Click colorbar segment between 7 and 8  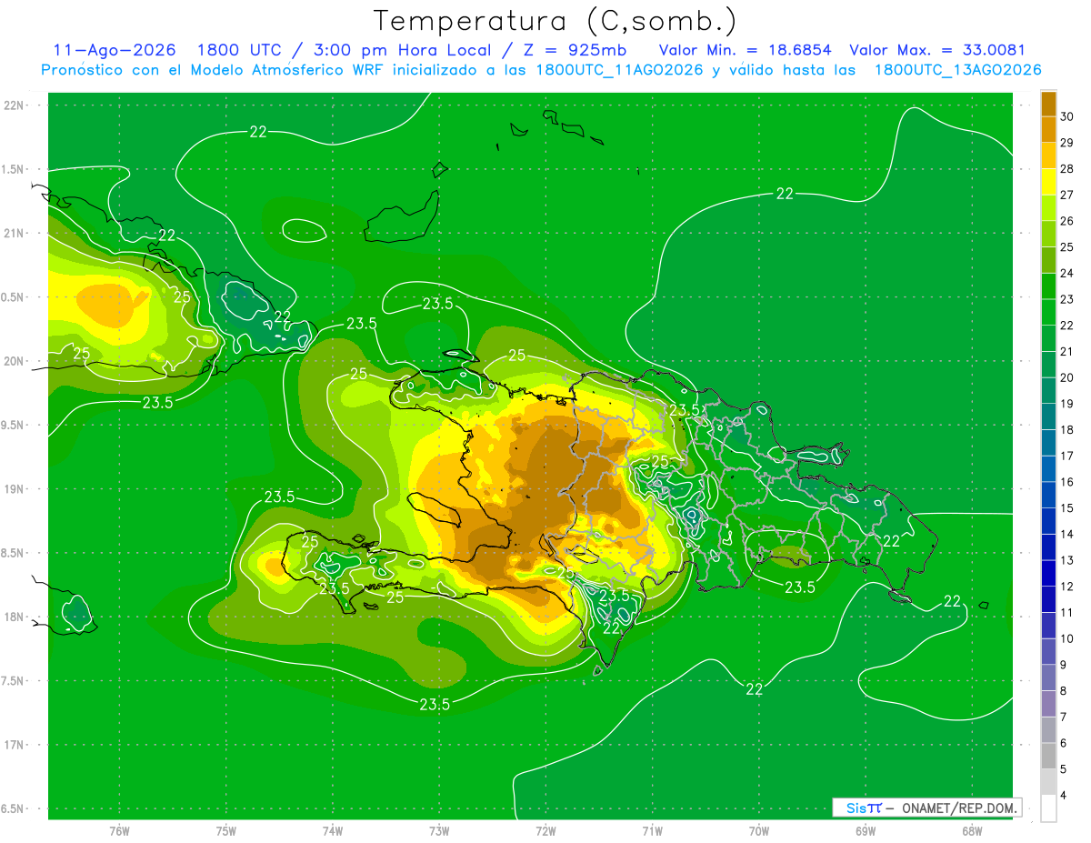(x=1048, y=704)
